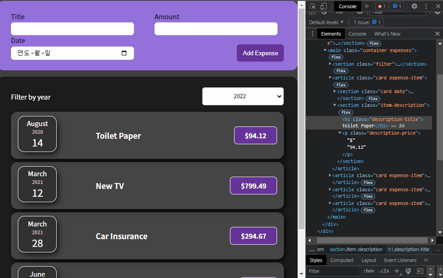
Task: Click the $799.49 price badge
Action: 253,186
